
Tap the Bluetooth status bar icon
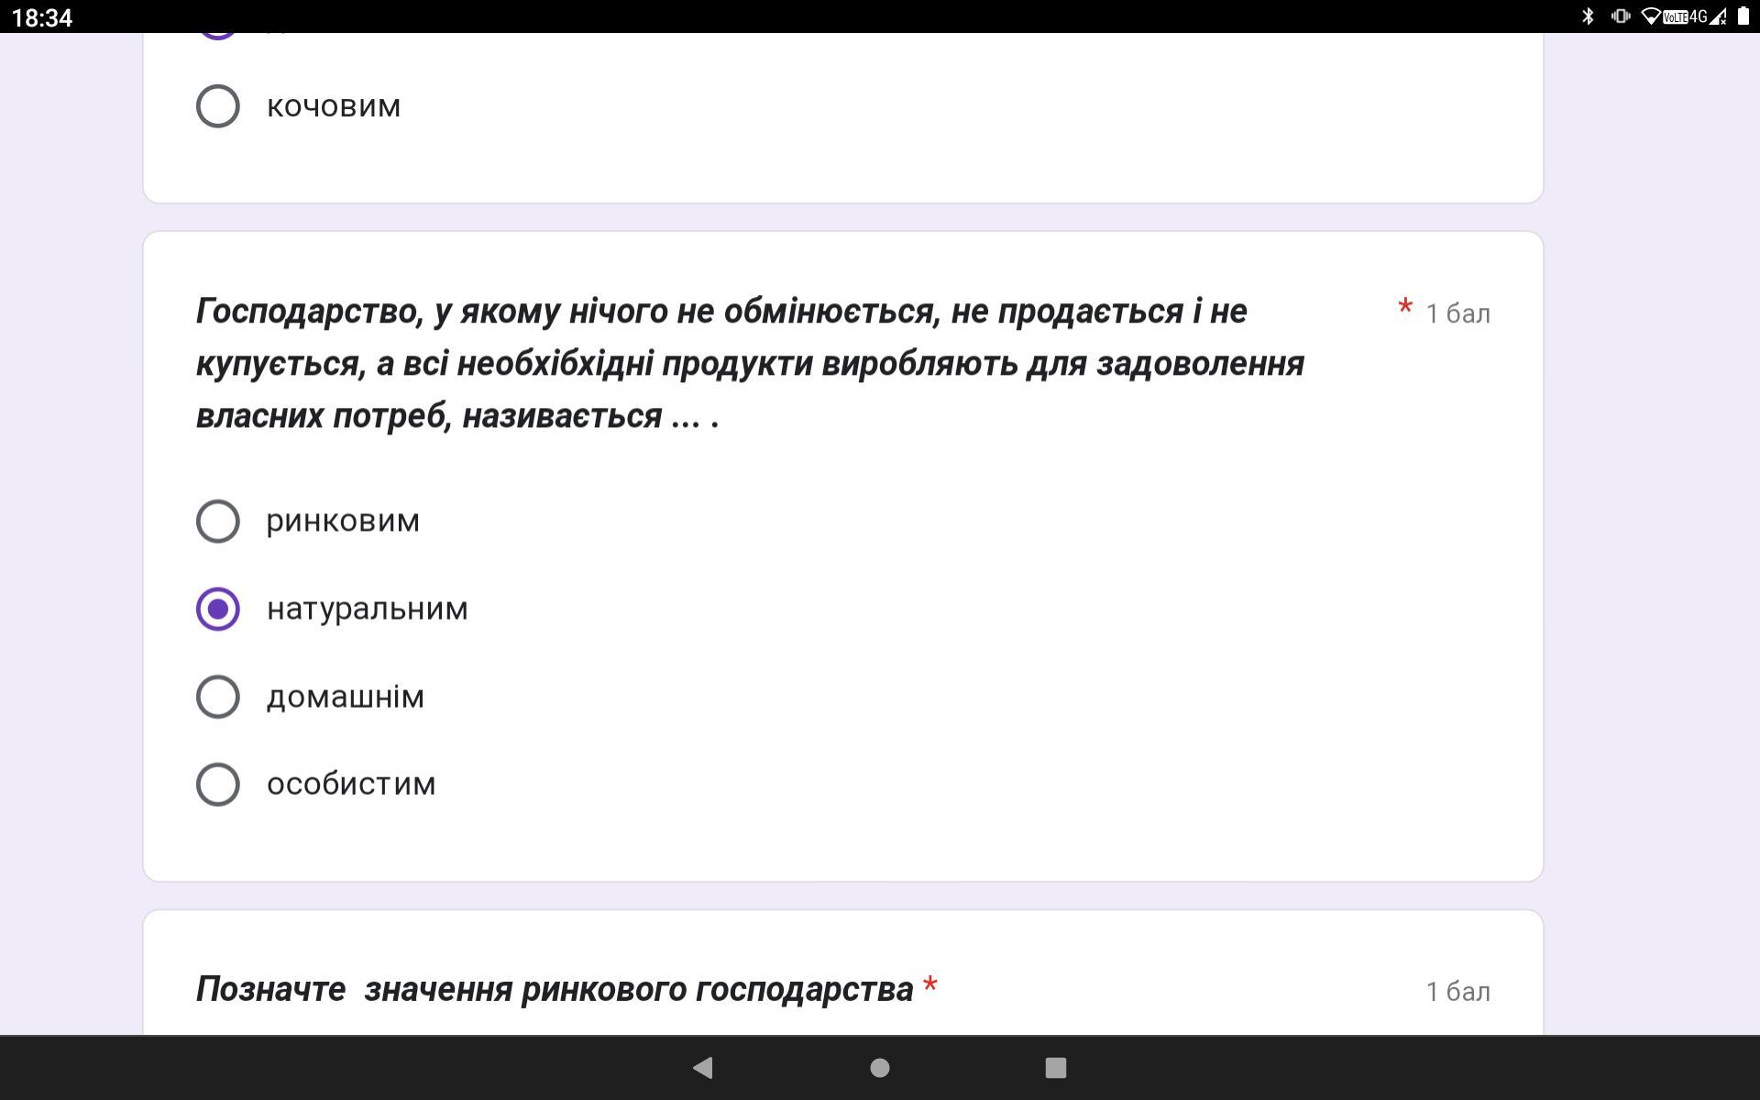pyautogui.click(x=1589, y=16)
